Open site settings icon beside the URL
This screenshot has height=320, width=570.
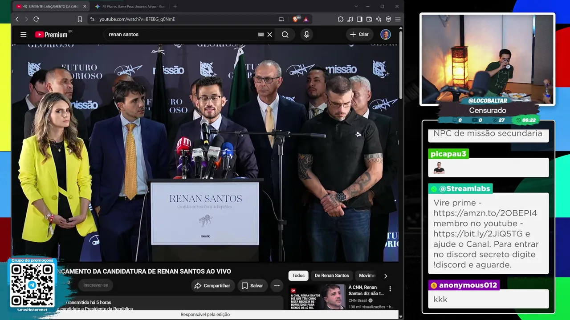(92, 19)
